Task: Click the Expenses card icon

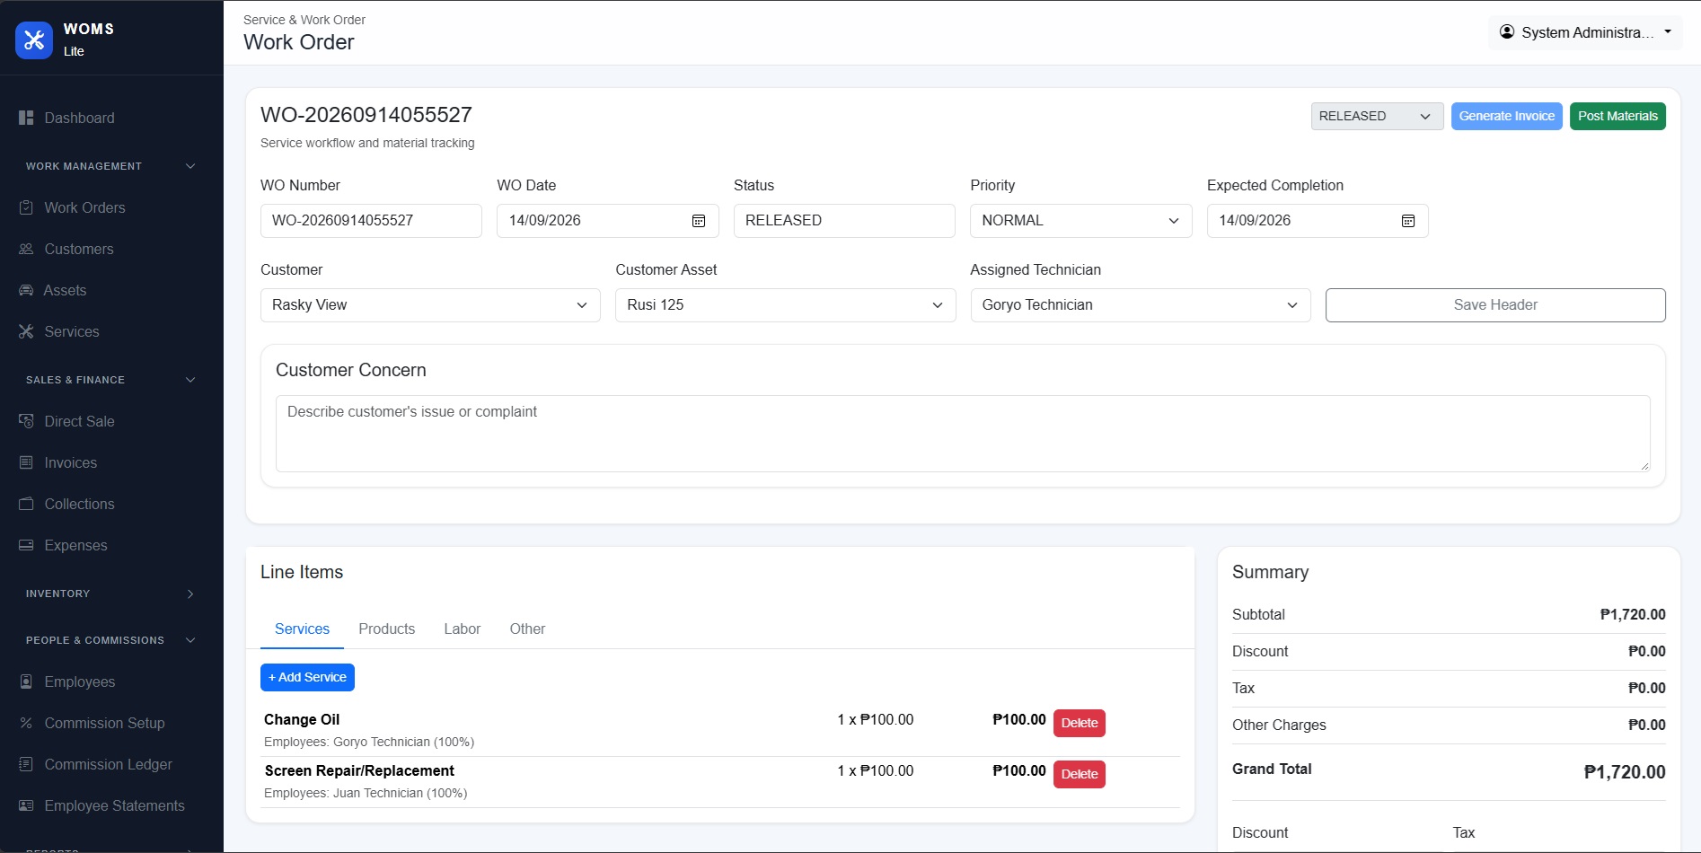Action: tap(26, 545)
